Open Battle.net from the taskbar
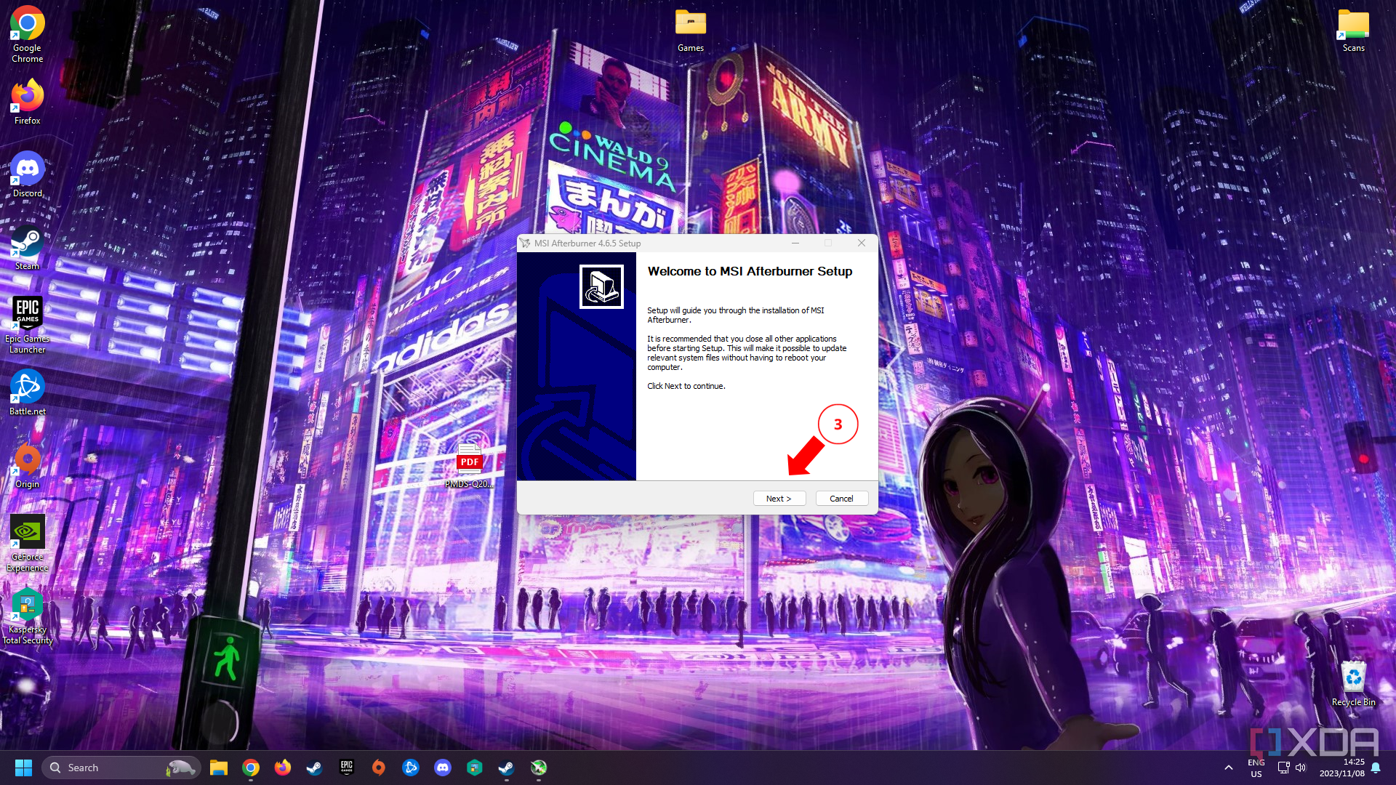 click(411, 768)
